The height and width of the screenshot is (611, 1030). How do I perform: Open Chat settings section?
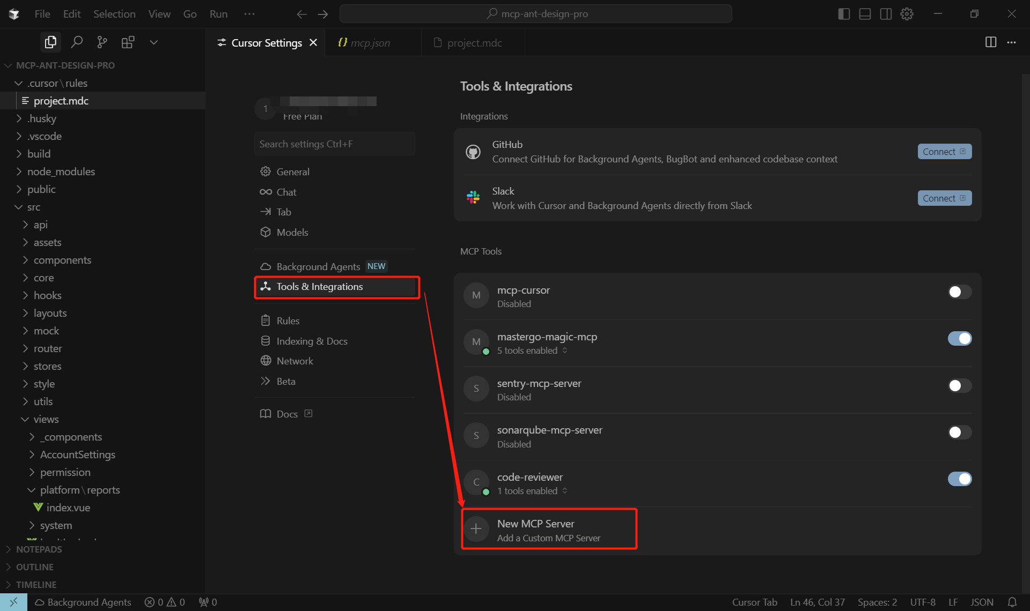[x=335, y=192]
